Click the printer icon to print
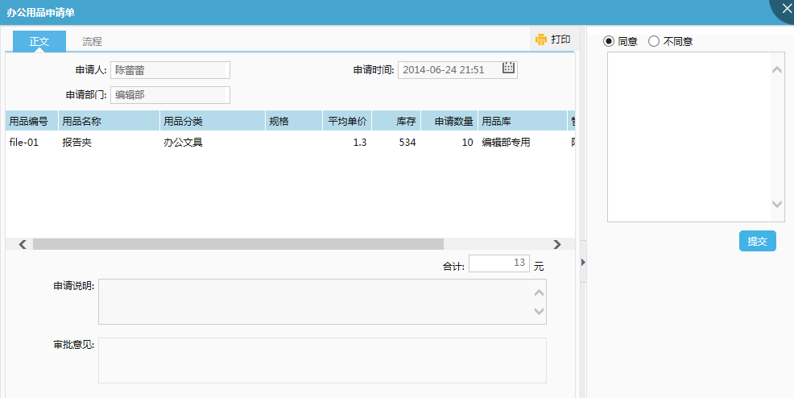Screen dimensions: 794x398 click(x=541, y=39)
